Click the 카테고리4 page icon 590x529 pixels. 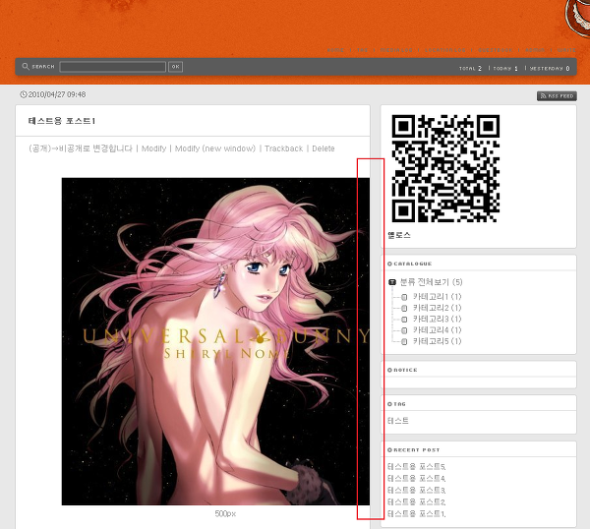click(404, 330)
